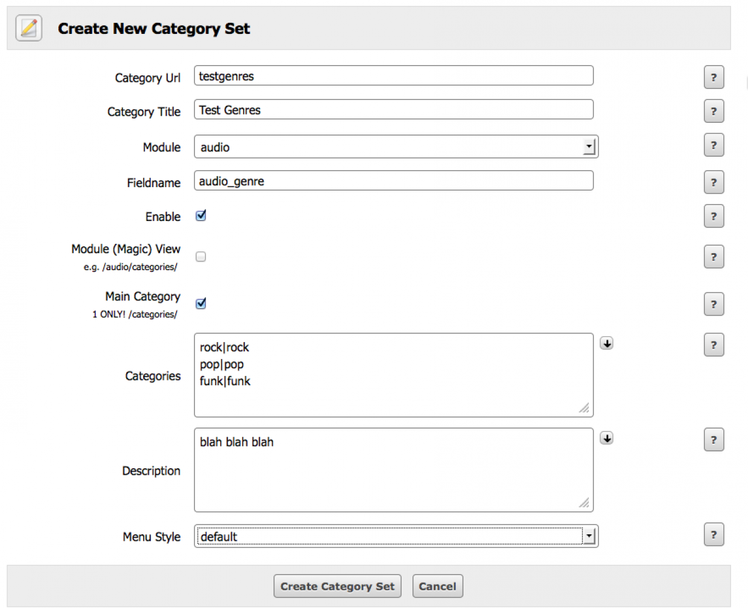This screenshot has height=608, width=748.
Task: Click the question mark beside Enable
Action: pos(714,216)
